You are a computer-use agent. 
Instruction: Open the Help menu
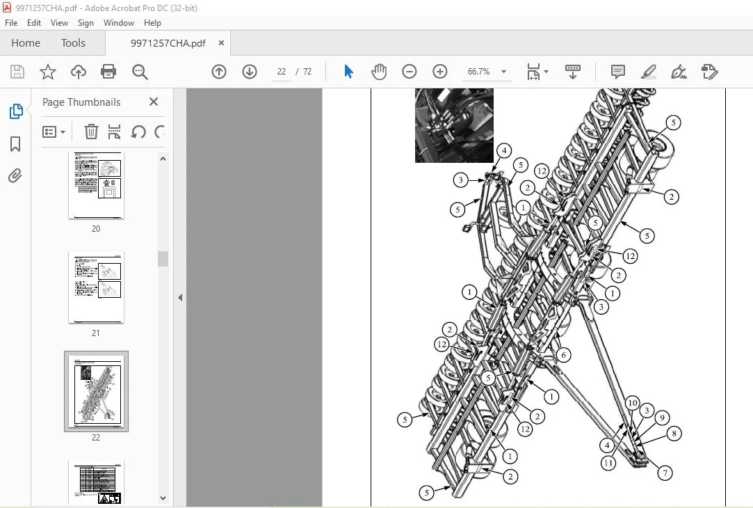pos(152,22)
